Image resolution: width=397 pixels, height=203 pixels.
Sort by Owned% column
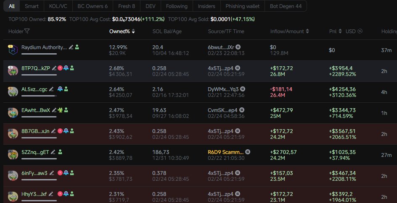coord(122,31)
